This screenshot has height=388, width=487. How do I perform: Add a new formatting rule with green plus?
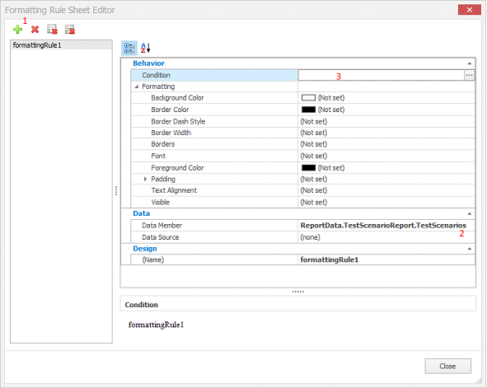tap(17, 30)
